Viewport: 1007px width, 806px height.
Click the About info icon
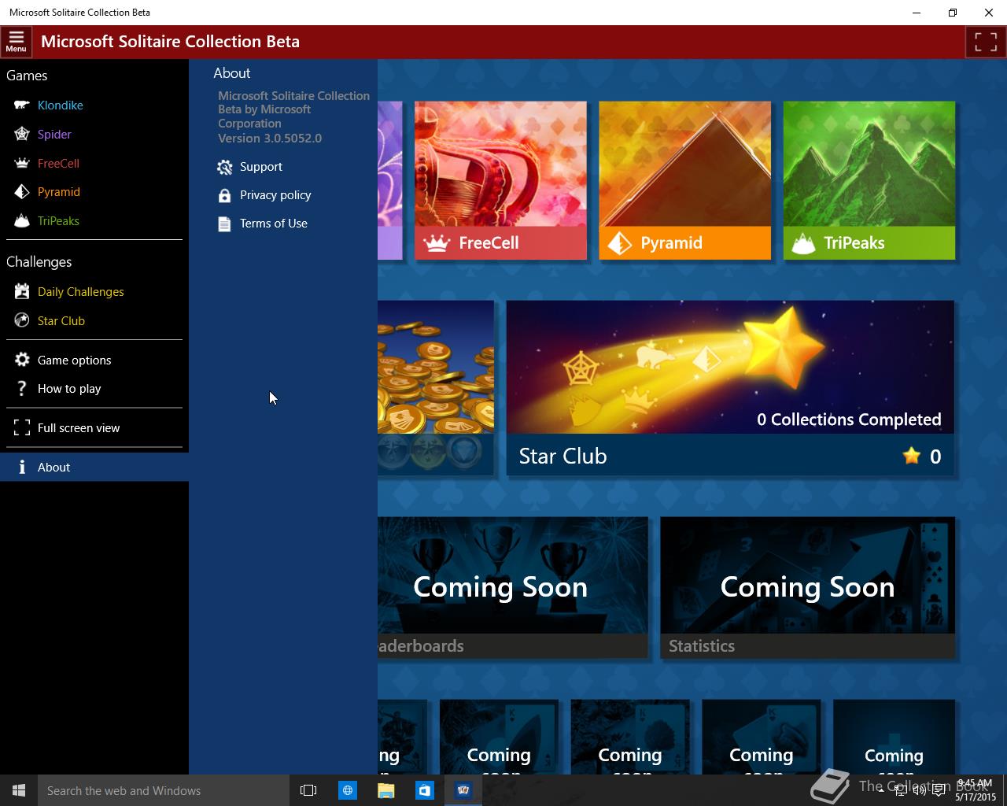pos(22,468)
